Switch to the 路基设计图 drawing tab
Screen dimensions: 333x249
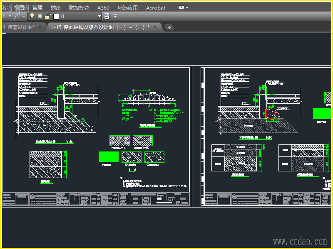pyautogui.click(x=19, y=27)
